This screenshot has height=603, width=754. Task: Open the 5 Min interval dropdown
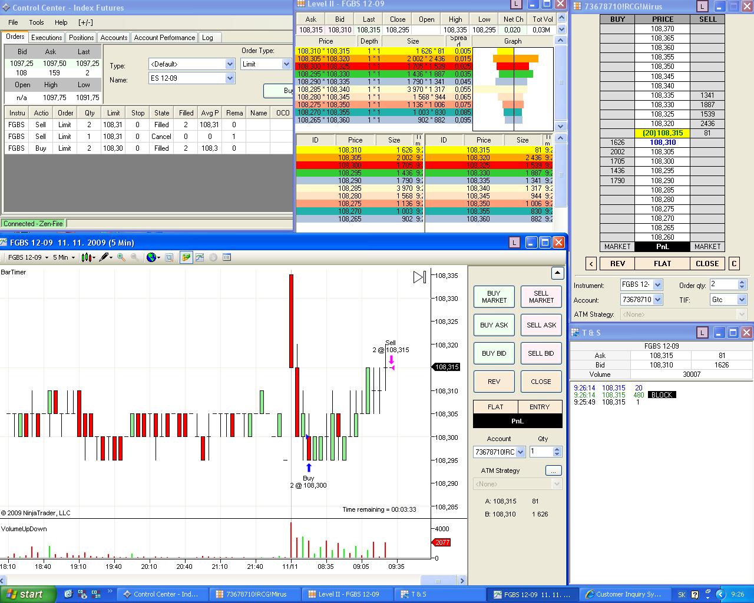point(64,257)
